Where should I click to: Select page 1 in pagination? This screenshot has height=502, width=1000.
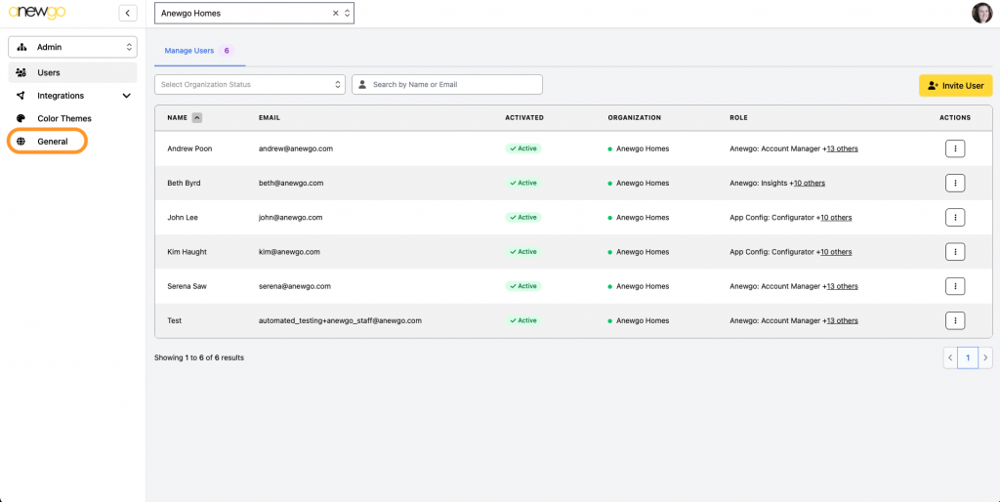(968, 357)
